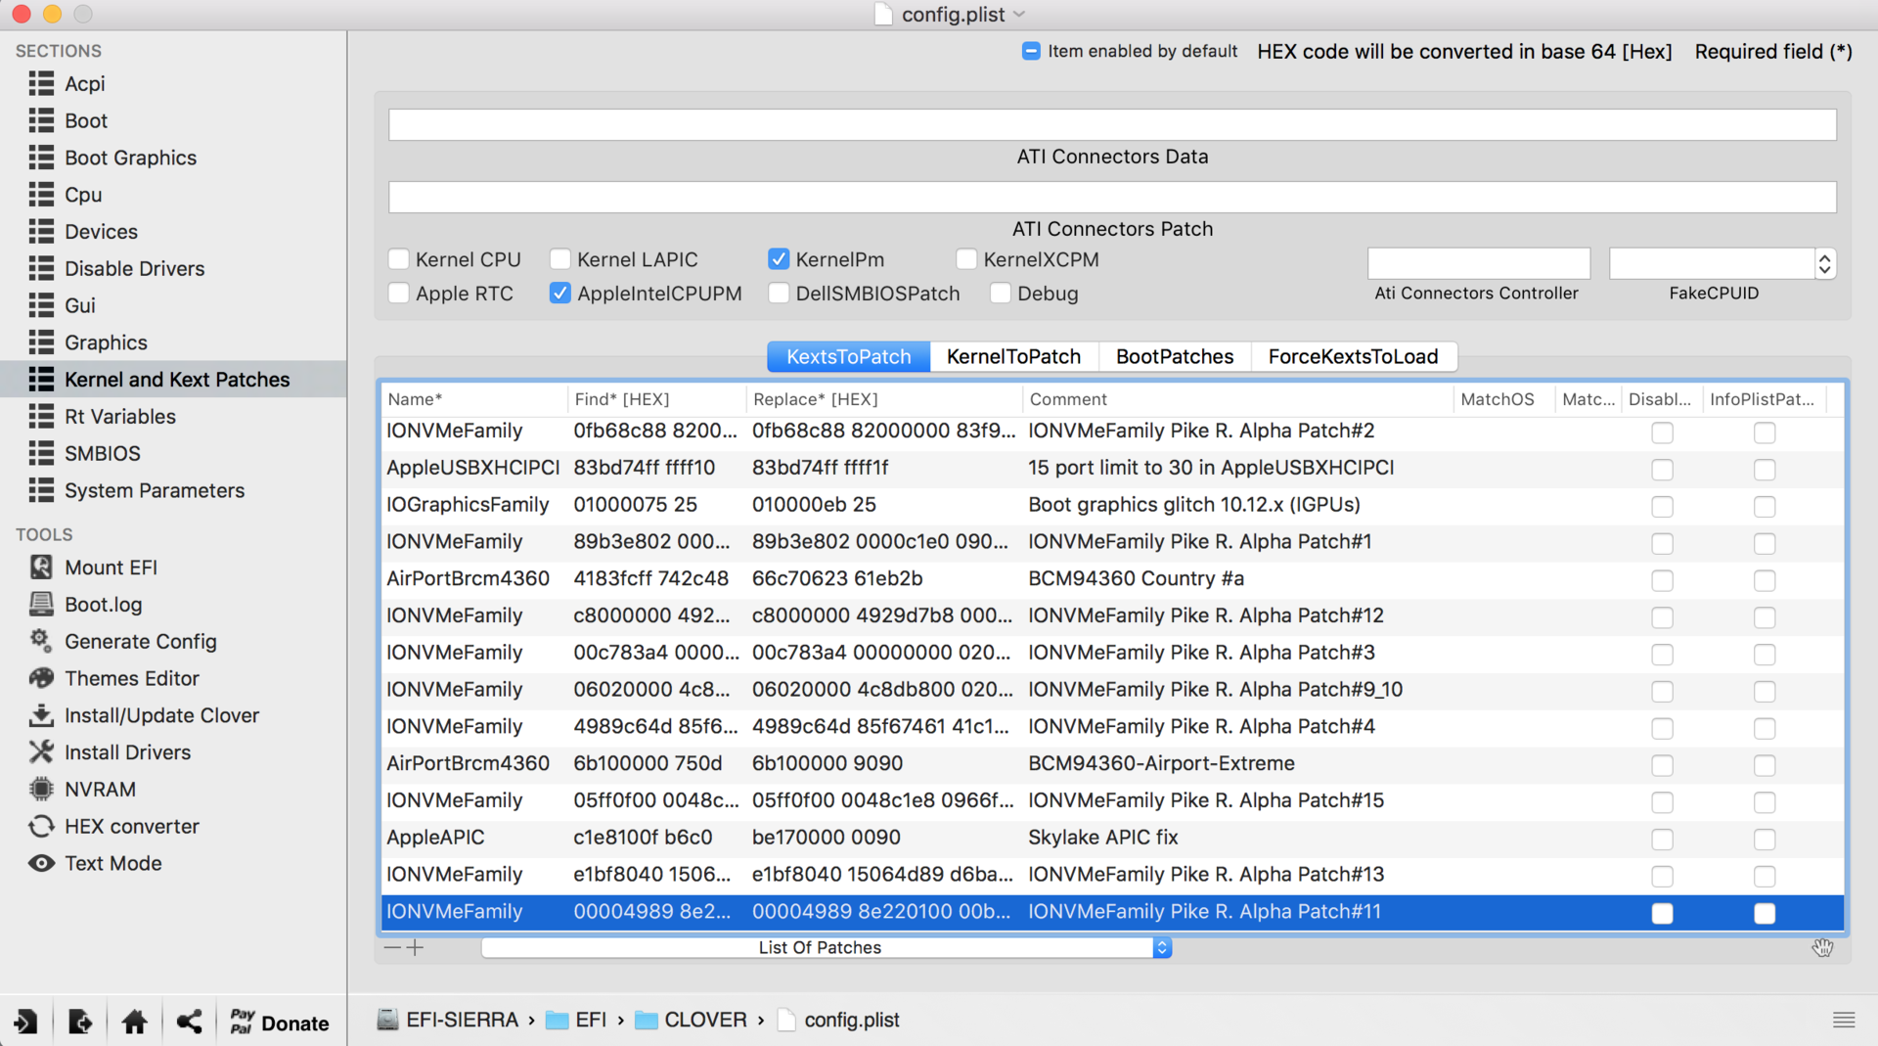
Task: Click the BCM94360-Airport-Extreme comment cell
Action: [1161, 763]
